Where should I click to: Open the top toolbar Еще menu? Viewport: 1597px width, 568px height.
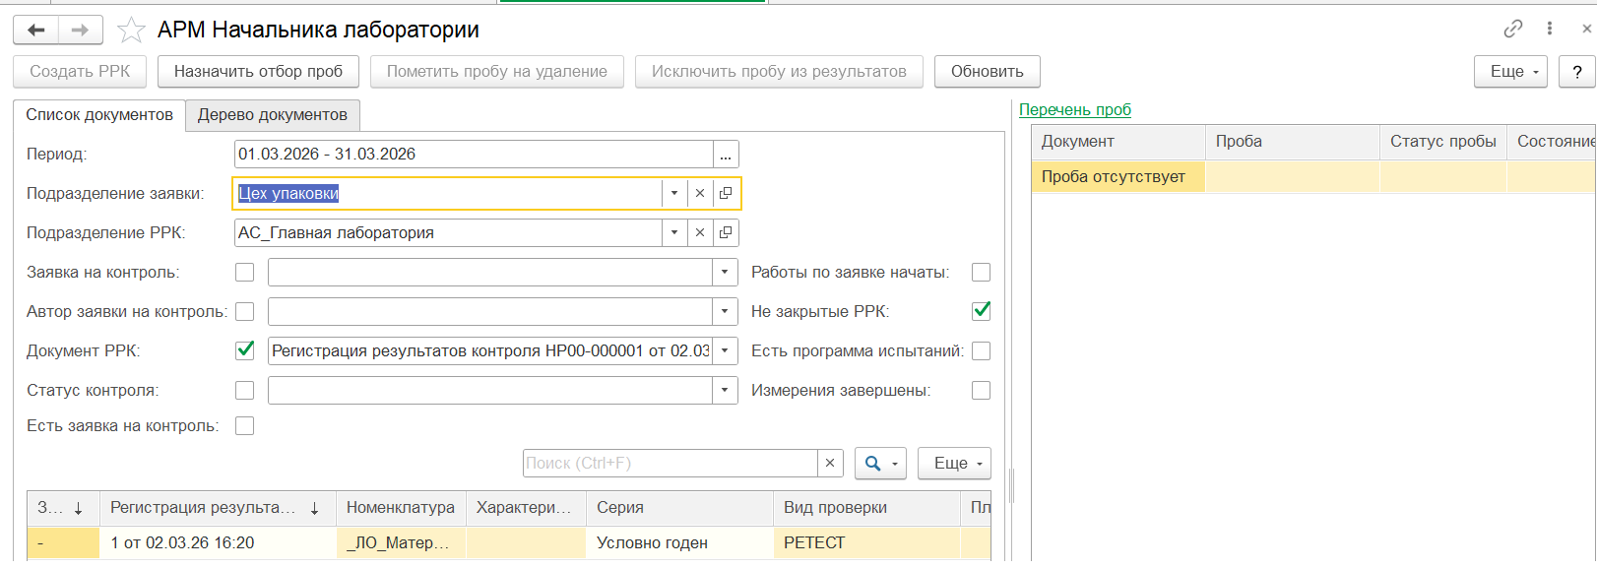tap(1510, 71)
